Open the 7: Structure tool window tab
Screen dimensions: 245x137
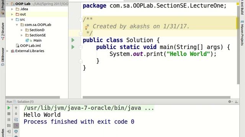3,31
